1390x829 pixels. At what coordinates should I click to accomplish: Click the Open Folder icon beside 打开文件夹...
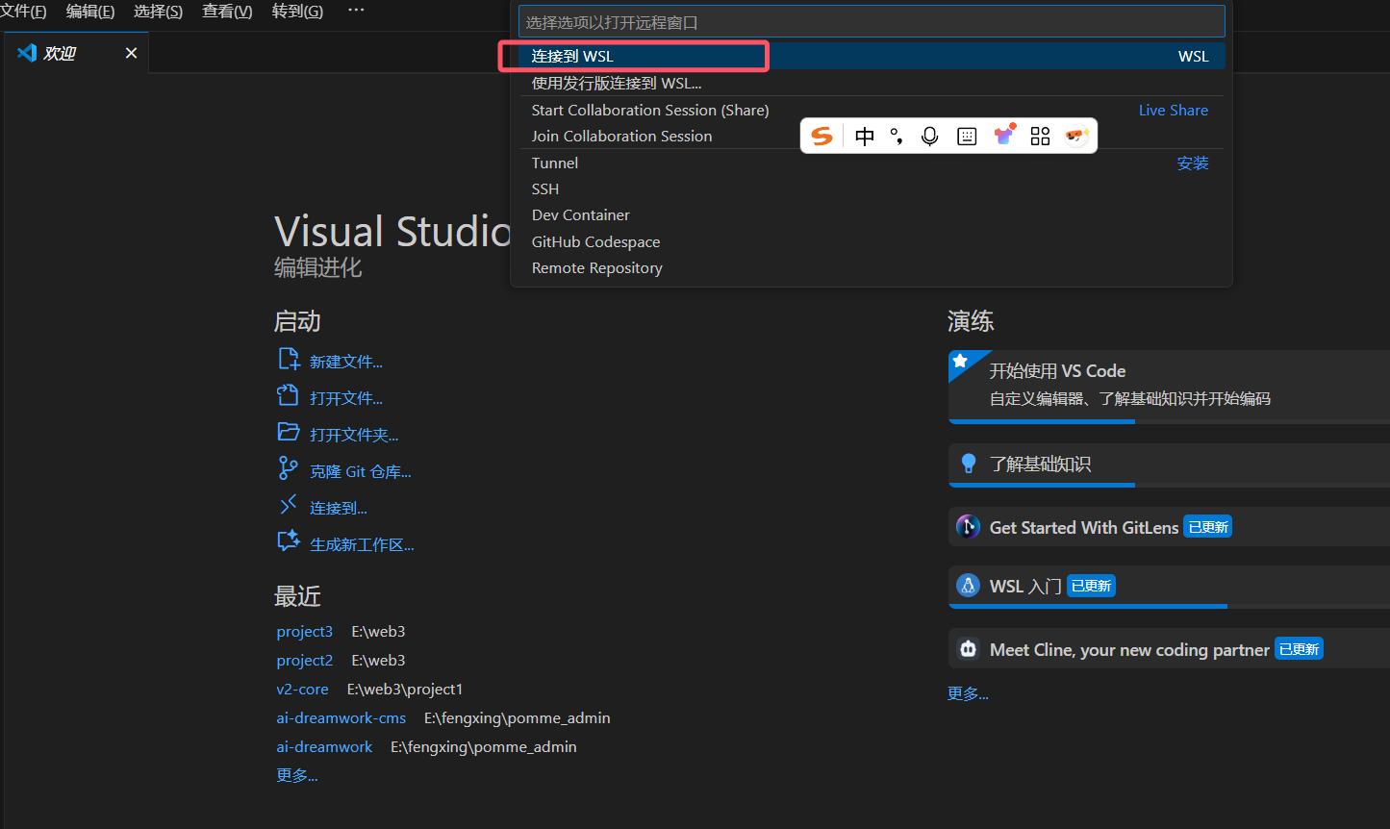(x=289, y=432)
